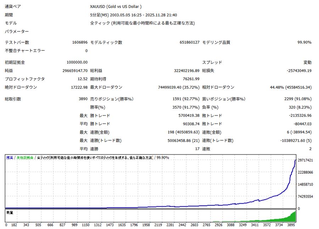
Task: Click the 連敗(金額) value 6 (-38994.54)
Action: [299, 132]
